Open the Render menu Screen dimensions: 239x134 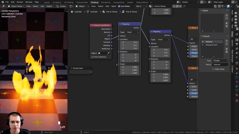(20, 2)
